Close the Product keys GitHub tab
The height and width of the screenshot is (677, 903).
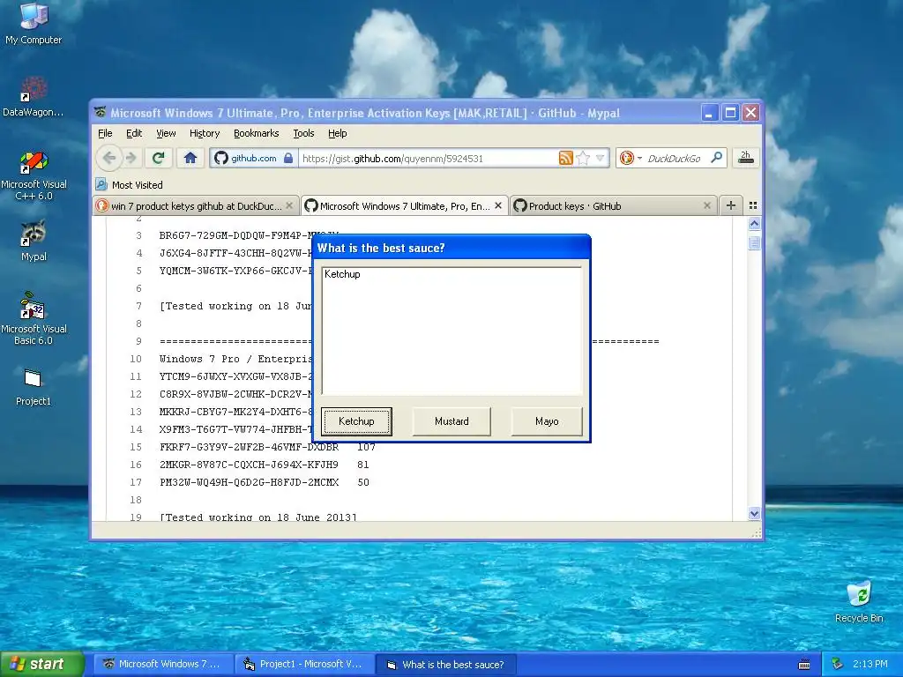click(x=707, y=205)
